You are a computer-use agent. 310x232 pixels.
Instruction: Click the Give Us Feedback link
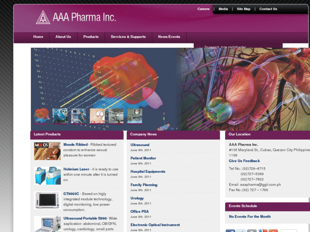(244, 161)
